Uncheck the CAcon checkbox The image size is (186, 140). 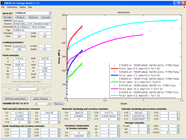(x=178, y=132)
